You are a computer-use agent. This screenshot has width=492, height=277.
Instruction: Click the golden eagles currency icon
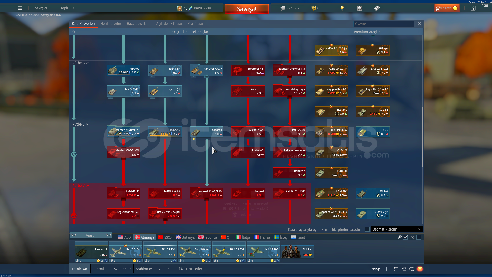point(314,8)
